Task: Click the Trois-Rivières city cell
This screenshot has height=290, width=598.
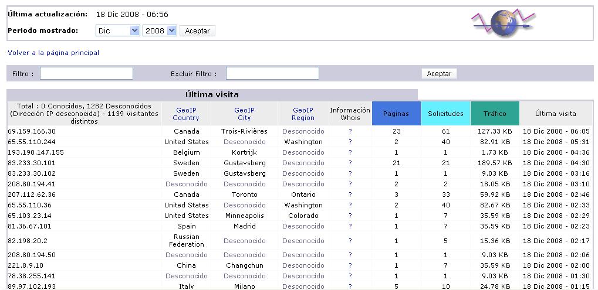Action: point(244,131)
